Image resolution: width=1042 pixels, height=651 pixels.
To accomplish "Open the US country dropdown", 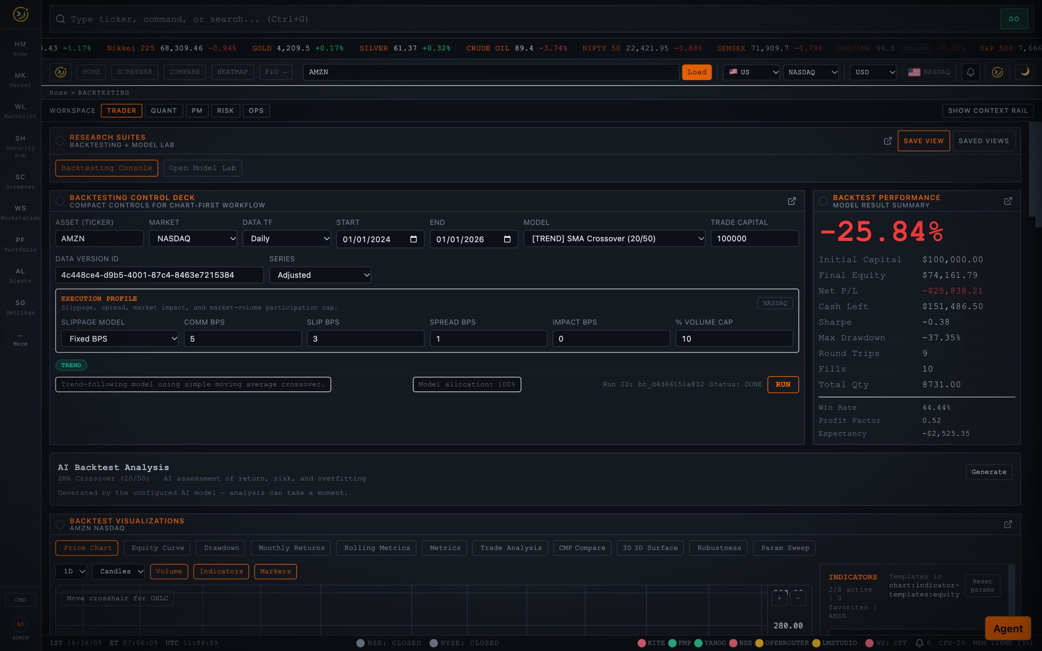I will [751, 72].
